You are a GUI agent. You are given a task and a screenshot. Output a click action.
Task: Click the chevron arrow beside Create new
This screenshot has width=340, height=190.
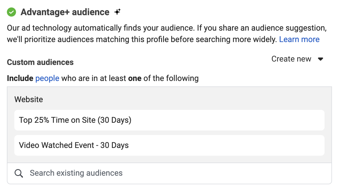click(321, 59)
